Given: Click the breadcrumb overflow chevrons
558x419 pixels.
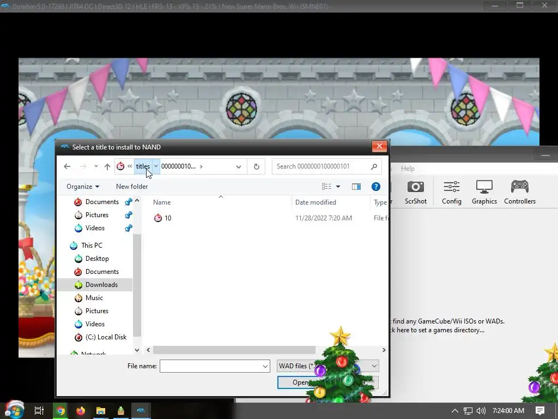Looking at the screenshot, I should click(130, 166).
